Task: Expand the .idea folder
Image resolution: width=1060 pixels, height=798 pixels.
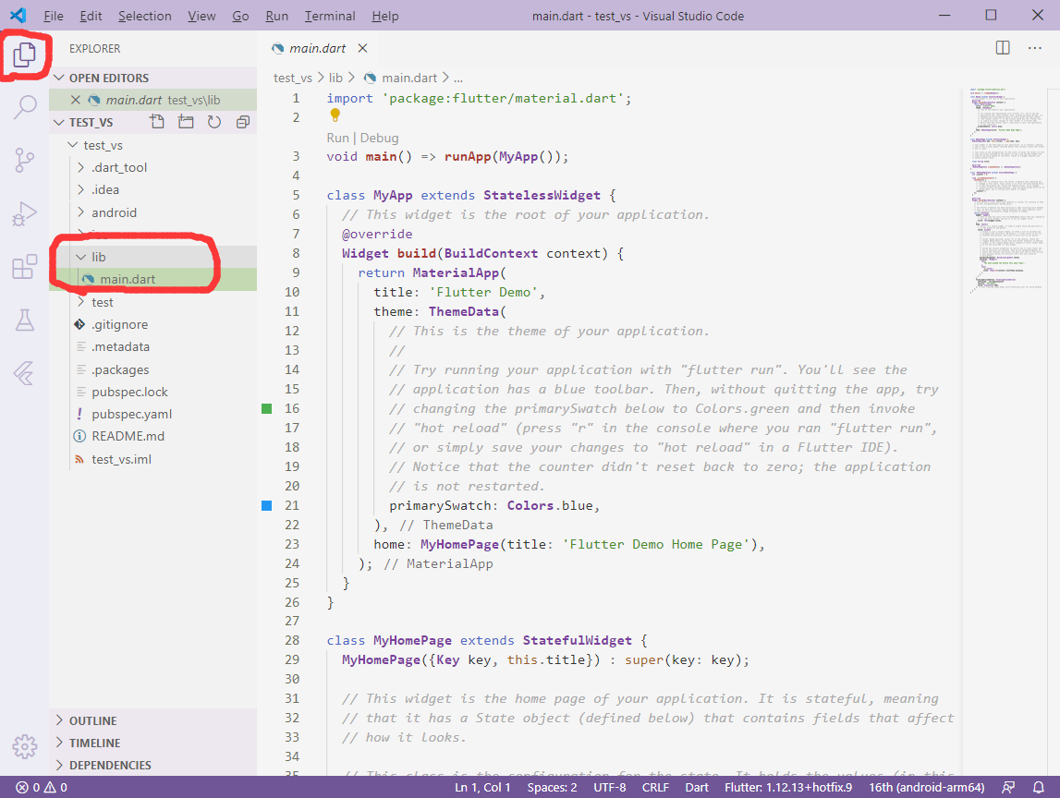Action: click(x=81, y=190)
